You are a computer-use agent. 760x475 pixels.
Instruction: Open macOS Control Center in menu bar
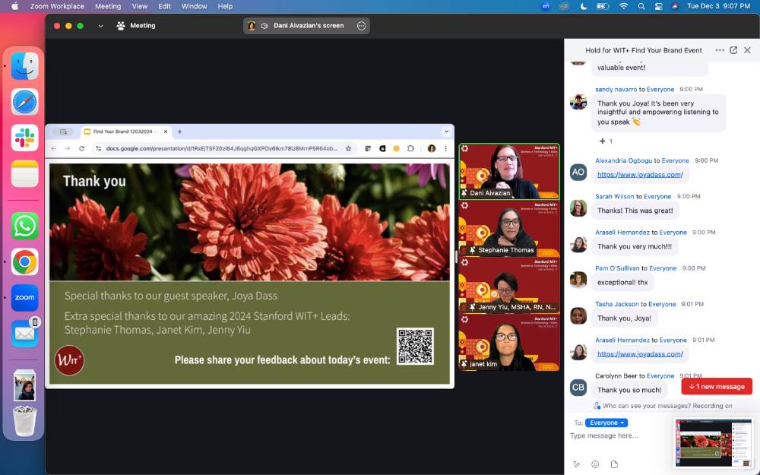[658, 6]
